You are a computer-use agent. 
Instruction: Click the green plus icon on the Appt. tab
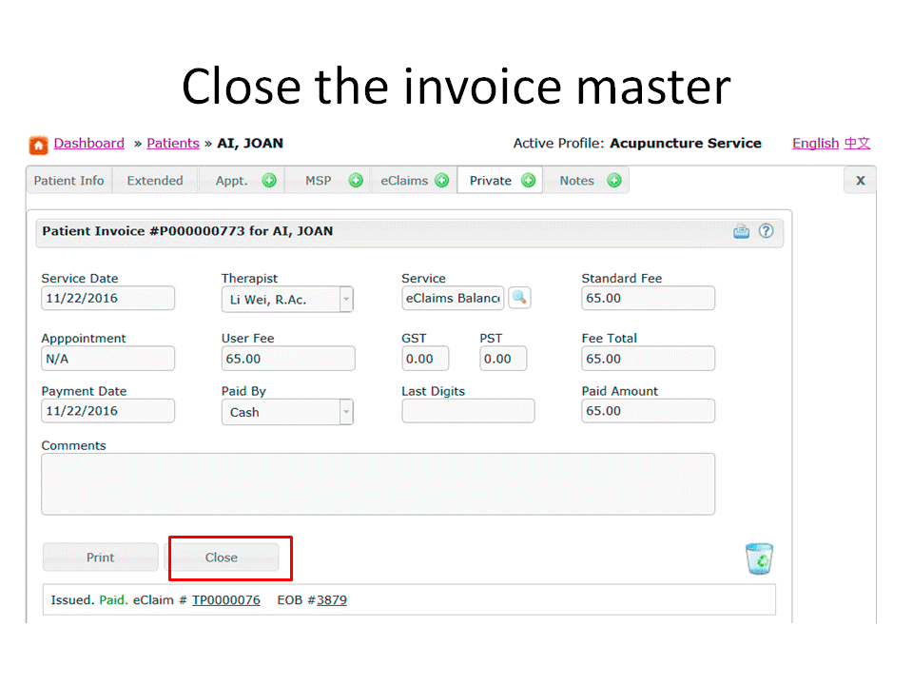pos(269,180)
